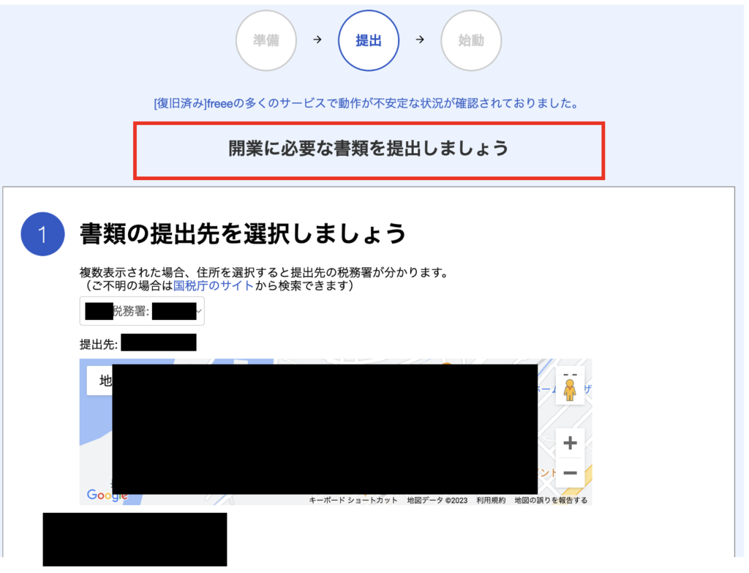
Task: Go to the 準備 step
Action: pos(266,40)
